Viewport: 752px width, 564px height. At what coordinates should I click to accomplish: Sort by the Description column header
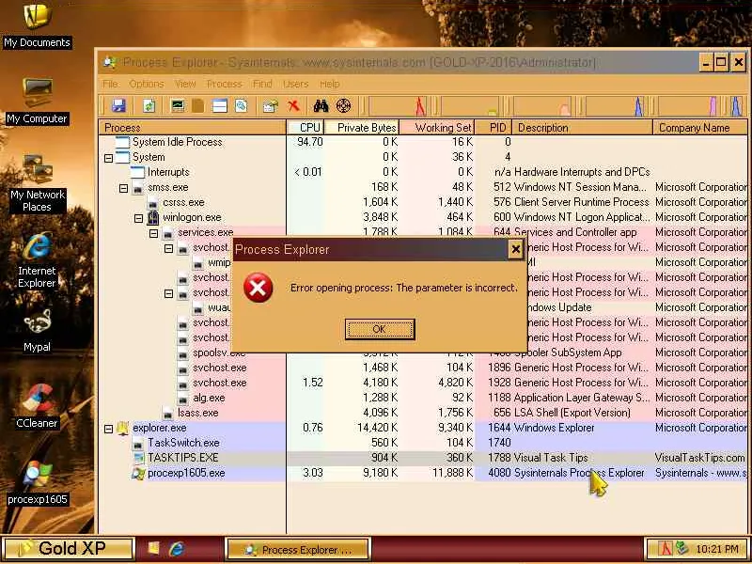click(x=582, y=128)
